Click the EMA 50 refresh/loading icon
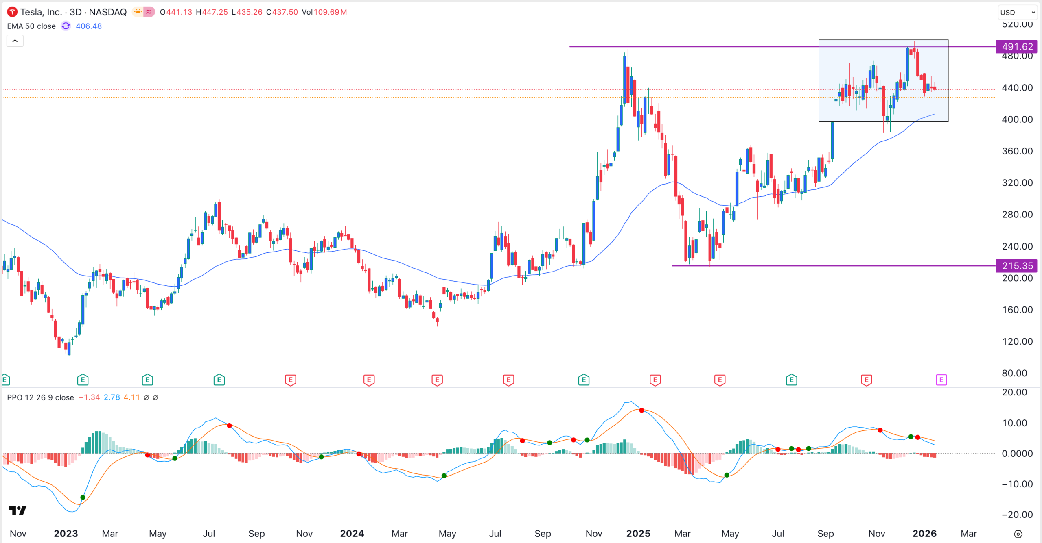The image size is (1042, 543). 65,26
